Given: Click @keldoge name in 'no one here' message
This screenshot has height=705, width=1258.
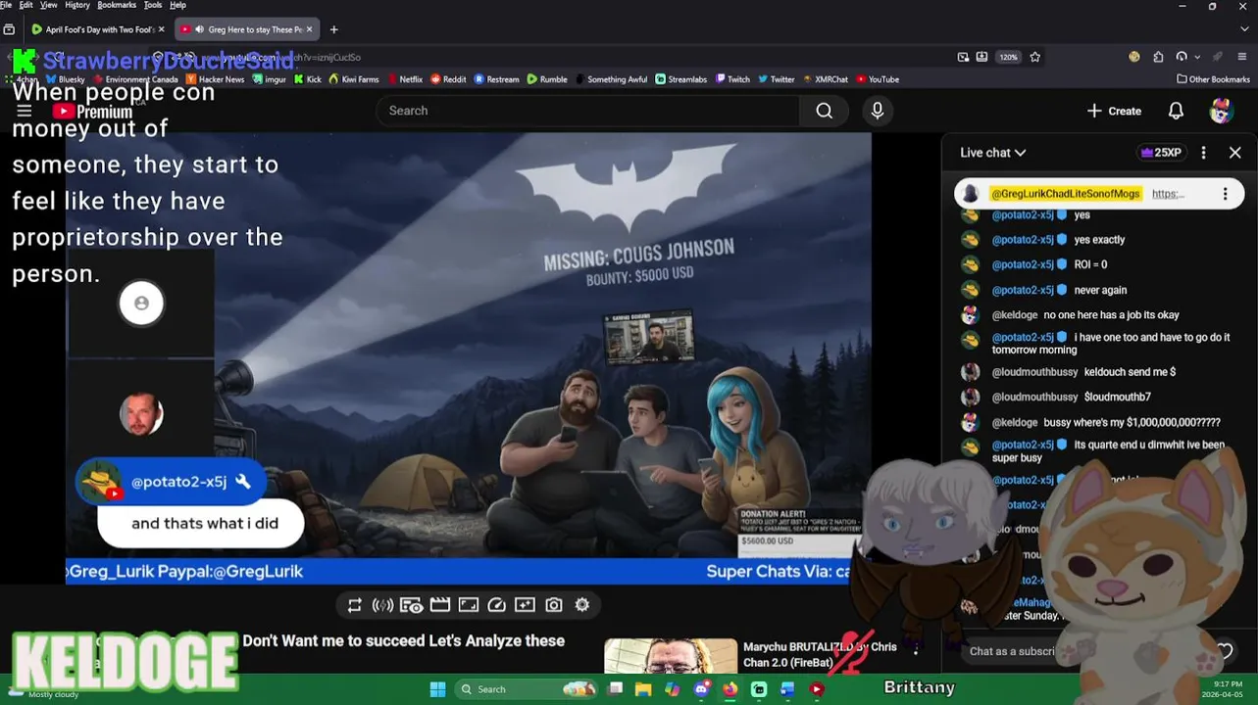Looking at the screenshot, I should click(x=1014, y=315).
